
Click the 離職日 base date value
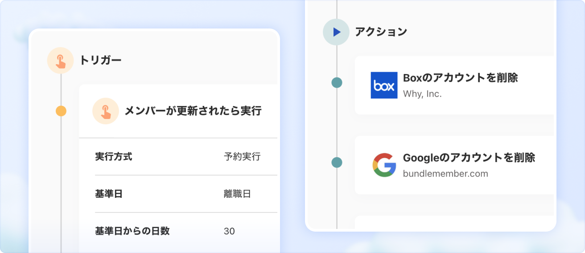tap(237, 194)
